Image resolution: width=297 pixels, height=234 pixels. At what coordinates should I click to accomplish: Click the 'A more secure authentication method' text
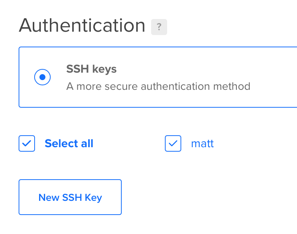(x=158, y=86)
